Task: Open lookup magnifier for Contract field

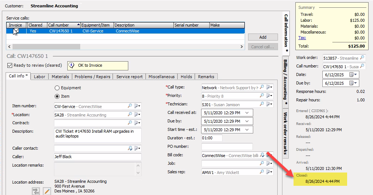Action: pyautogui.click(x=130, y=123)
